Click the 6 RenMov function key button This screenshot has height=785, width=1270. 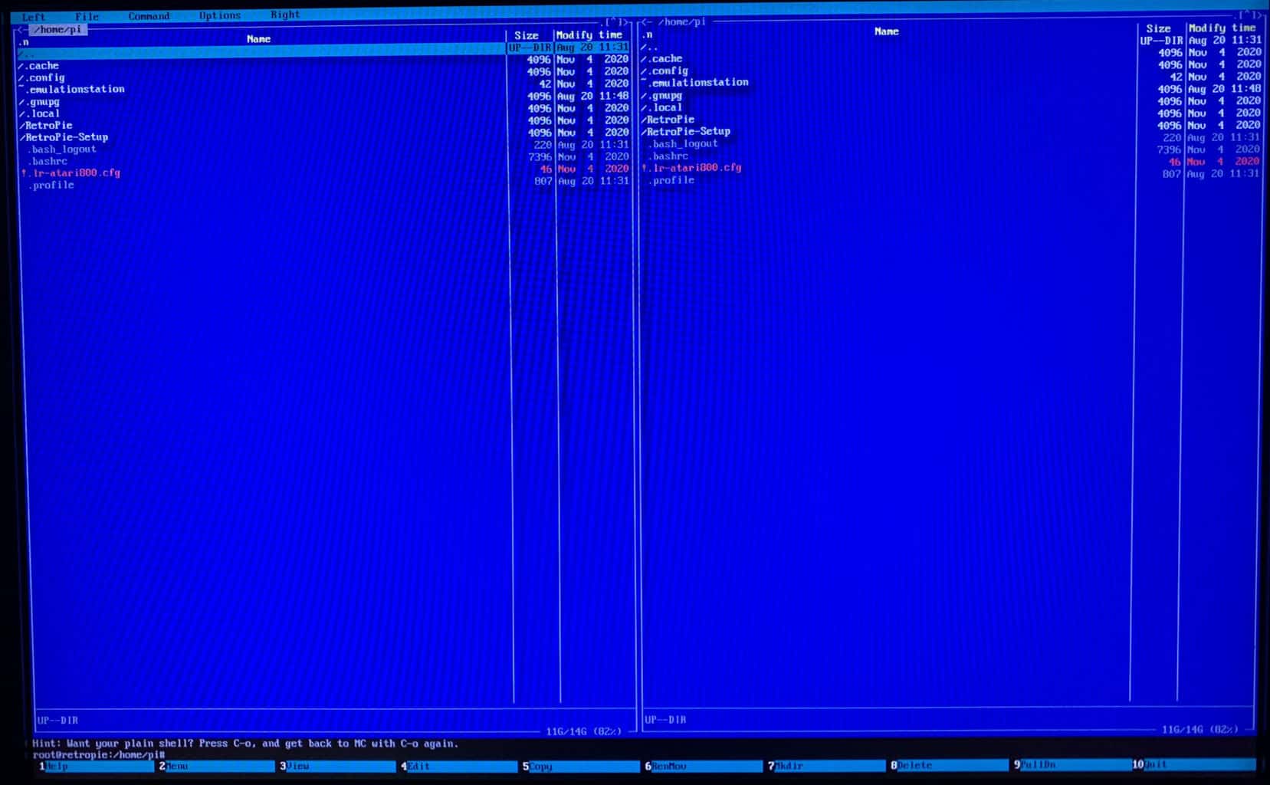tap(704, 766)
